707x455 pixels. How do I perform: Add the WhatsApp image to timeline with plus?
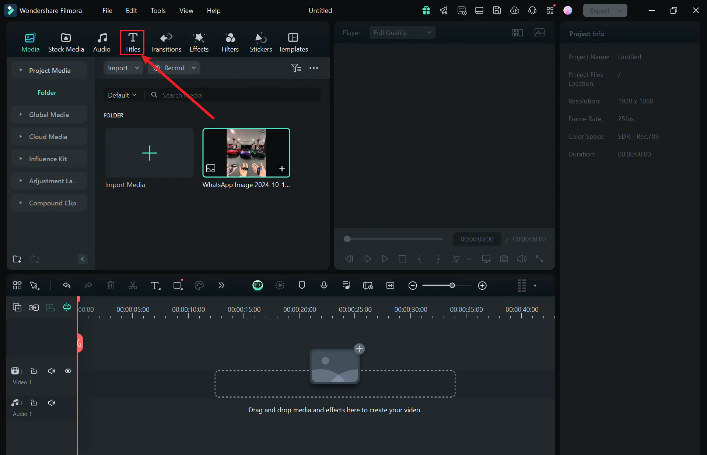[282, 169]
